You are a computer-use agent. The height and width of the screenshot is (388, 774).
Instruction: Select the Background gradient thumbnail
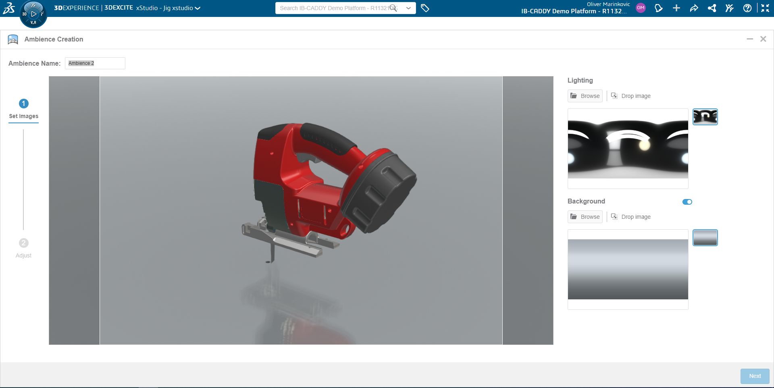point(705,237)
